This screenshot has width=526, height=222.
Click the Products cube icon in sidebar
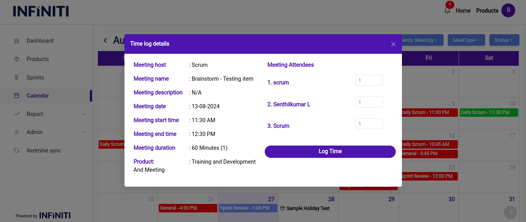click(17, 59)
